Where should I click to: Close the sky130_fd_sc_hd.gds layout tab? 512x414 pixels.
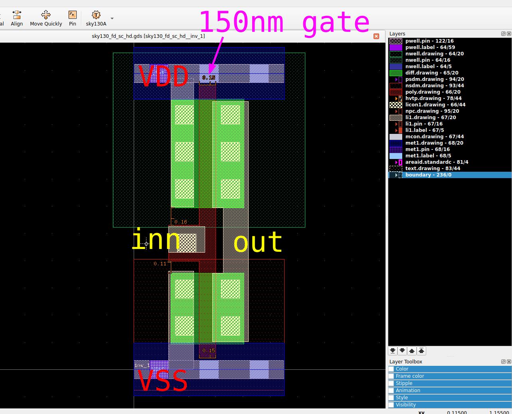point(376,36)
